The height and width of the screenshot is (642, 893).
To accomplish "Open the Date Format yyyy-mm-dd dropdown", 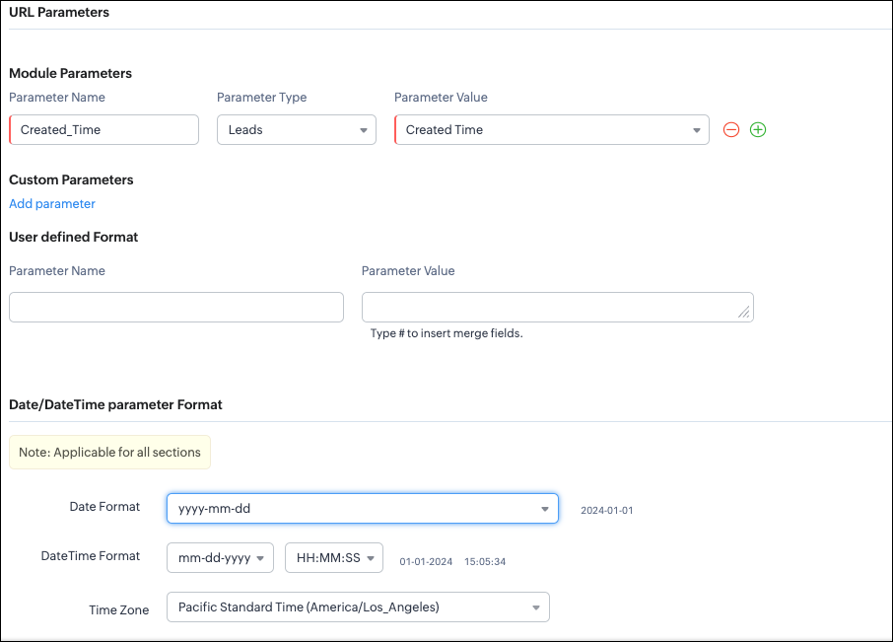I will [x=362, y=509].
